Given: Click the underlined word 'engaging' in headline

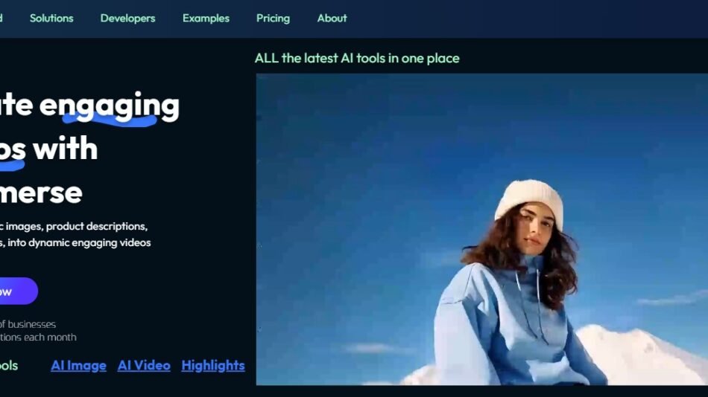Looking at the screenshot, I should pos(109,106).
